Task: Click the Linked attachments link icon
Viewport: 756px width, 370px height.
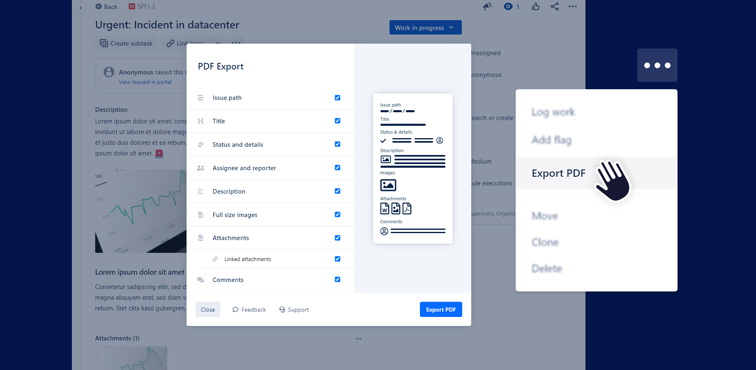Action: pos(215,259)
